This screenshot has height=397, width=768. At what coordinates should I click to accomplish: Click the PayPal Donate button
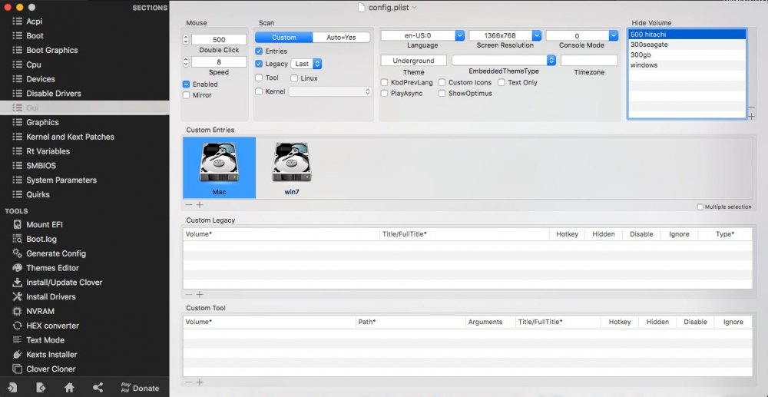pos(140,388)
